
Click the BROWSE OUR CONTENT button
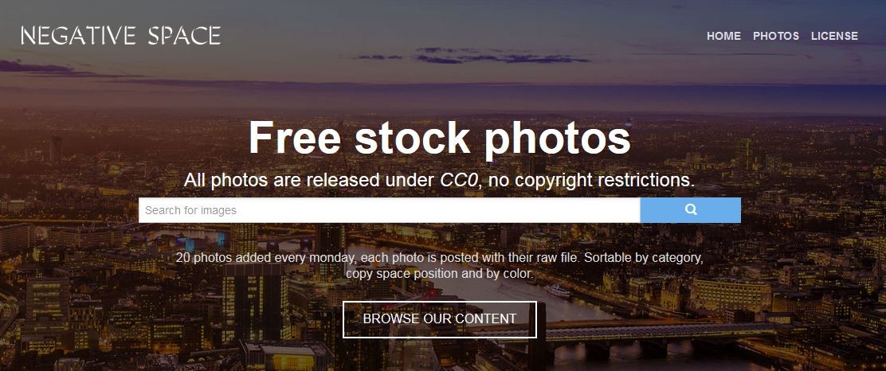440,319
